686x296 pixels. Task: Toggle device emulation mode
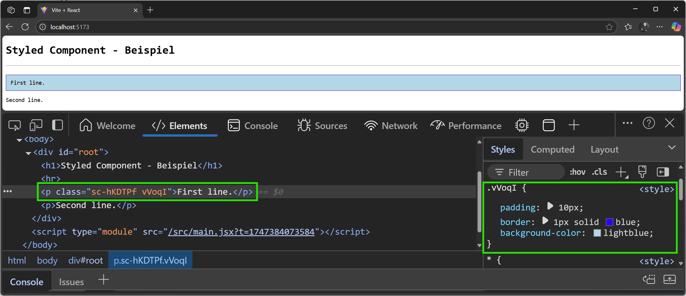36,126
